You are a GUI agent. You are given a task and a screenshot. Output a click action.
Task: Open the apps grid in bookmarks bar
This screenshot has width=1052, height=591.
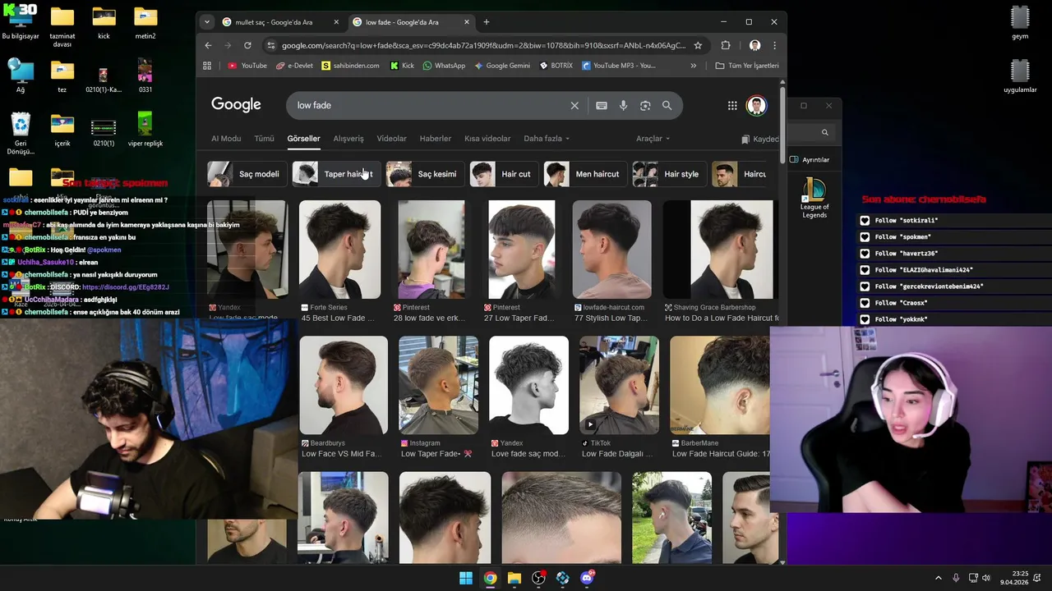click(207, 66)
